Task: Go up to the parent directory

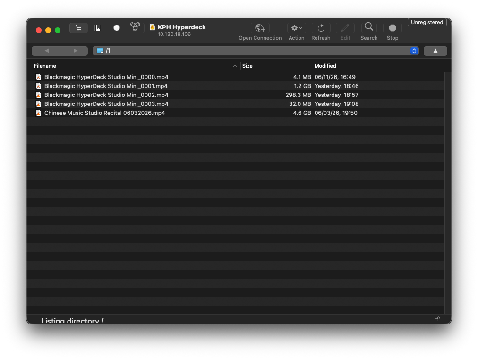Action: point(435,51)
